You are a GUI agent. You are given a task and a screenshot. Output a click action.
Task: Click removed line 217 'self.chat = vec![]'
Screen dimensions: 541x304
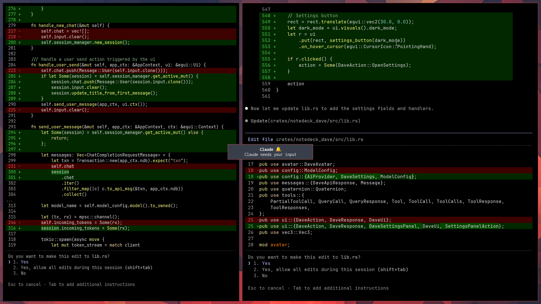65,31
